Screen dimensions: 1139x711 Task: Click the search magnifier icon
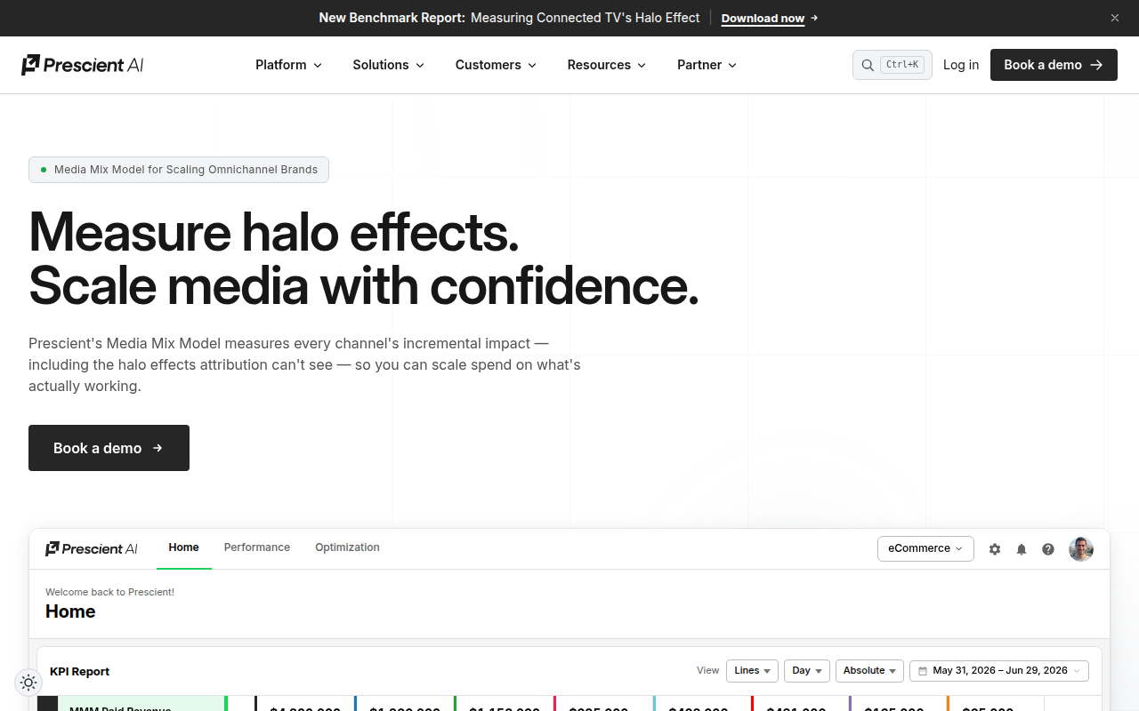868,65
